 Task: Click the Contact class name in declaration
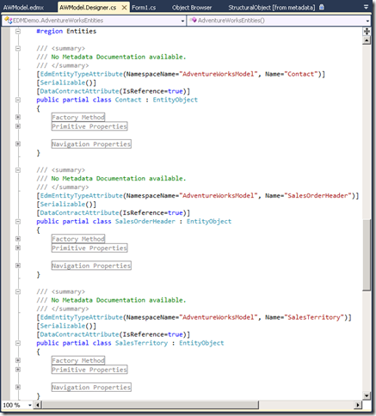(x=128, y=100)
